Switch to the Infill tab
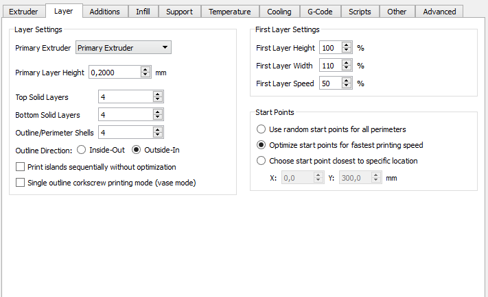The image size is (488, 297). point(143,12)
